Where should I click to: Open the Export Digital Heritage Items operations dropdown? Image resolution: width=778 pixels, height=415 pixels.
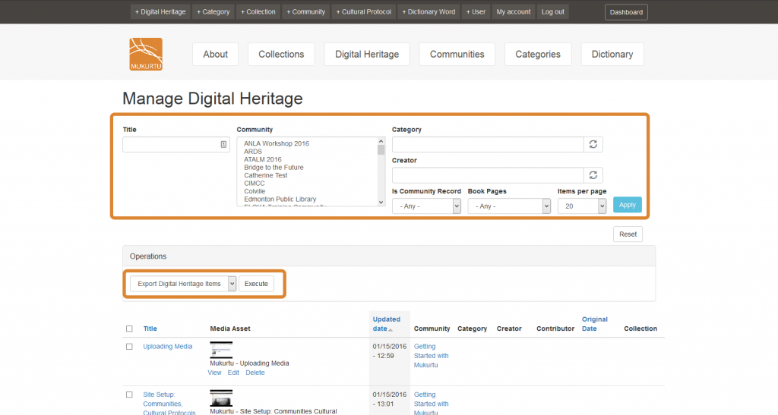183,284
